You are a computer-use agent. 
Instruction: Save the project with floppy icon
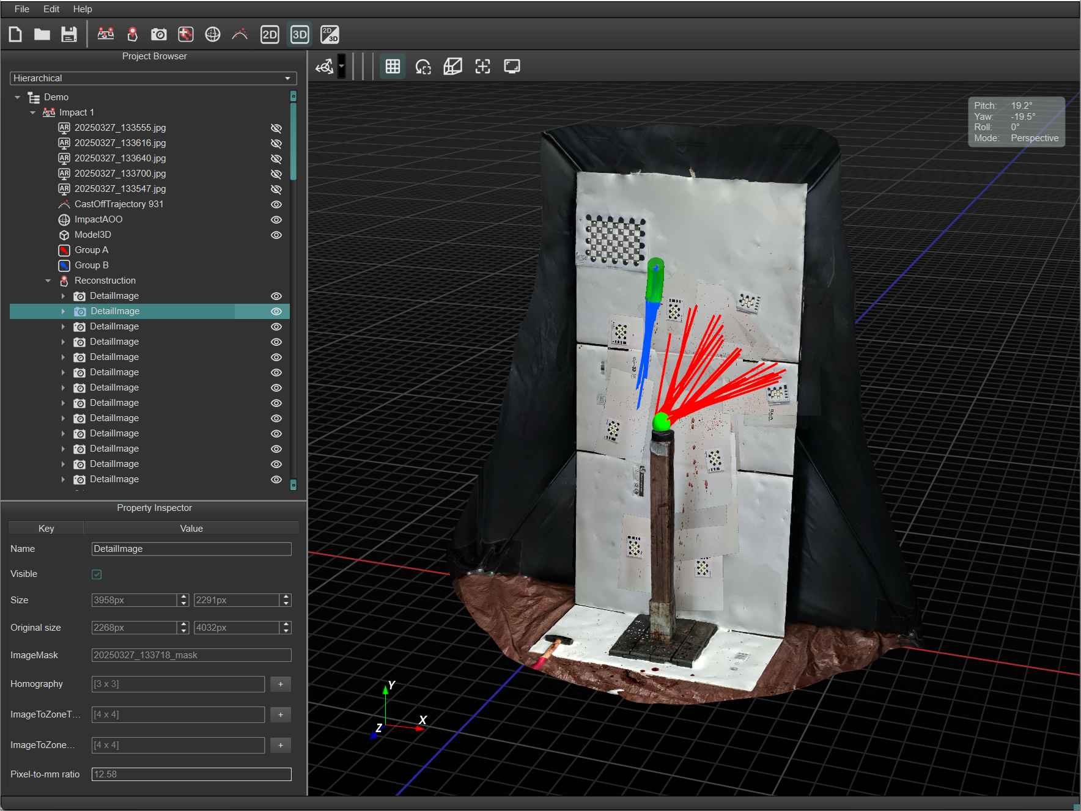tap(69, 34)
